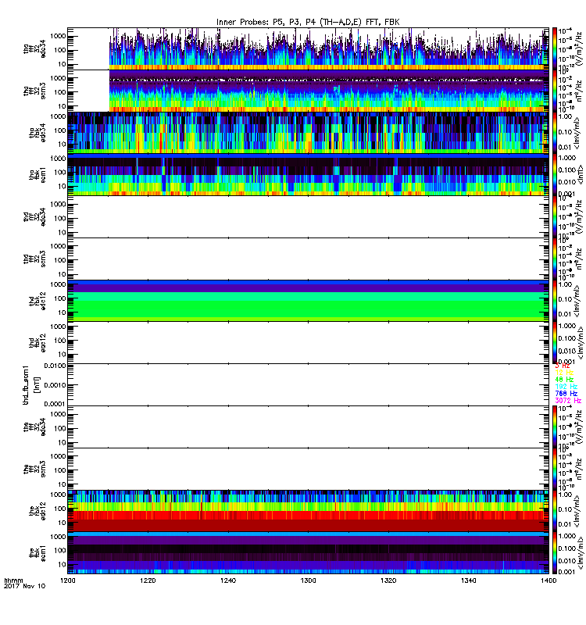Click the green-banded thd fbk edc12 spectrogram
The image size is (586, 625).
pyautogui.click(x=308, y=301)
